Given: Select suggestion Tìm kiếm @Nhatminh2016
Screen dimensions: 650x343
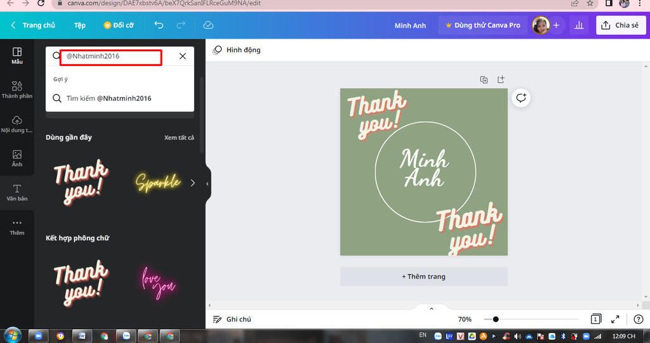Looking at the screenshot, I should (120, 98).
